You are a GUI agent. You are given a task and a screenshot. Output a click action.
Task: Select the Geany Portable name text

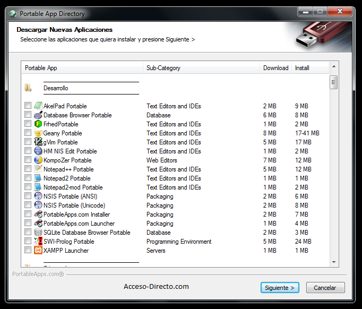click(x=63, y=133)
